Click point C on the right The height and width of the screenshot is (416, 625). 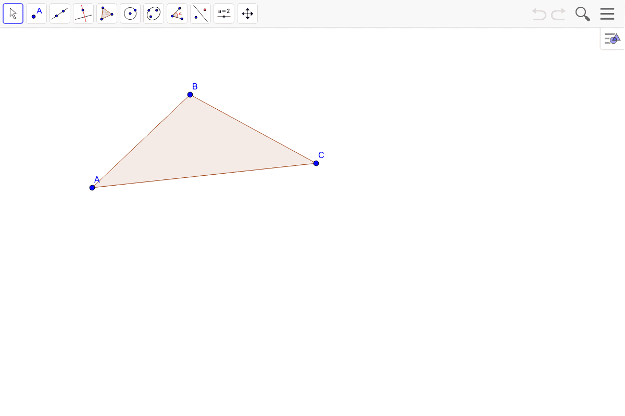316,163
